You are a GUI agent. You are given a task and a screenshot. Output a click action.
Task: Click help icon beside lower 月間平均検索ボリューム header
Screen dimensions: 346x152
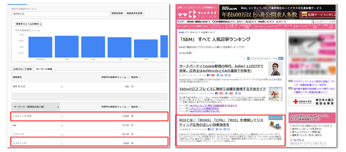tap(128, 107)
